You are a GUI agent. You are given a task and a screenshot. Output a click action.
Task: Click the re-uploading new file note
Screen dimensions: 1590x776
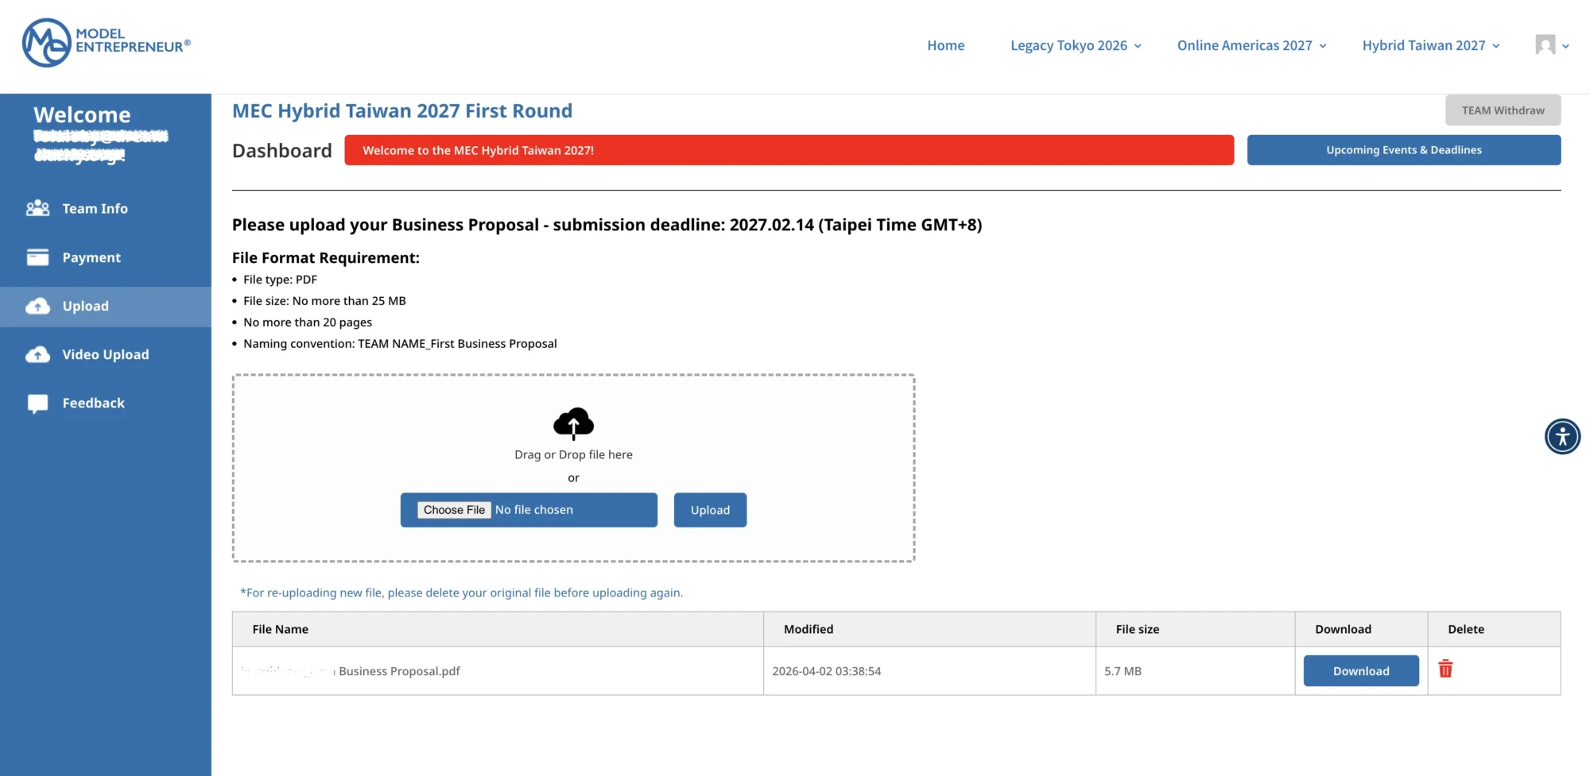pyautogui.click(x=461, y=593)
